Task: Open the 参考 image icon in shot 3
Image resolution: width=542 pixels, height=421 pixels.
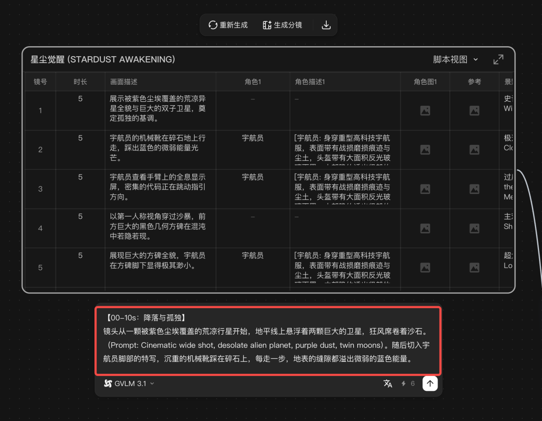Action: (474, 189)
